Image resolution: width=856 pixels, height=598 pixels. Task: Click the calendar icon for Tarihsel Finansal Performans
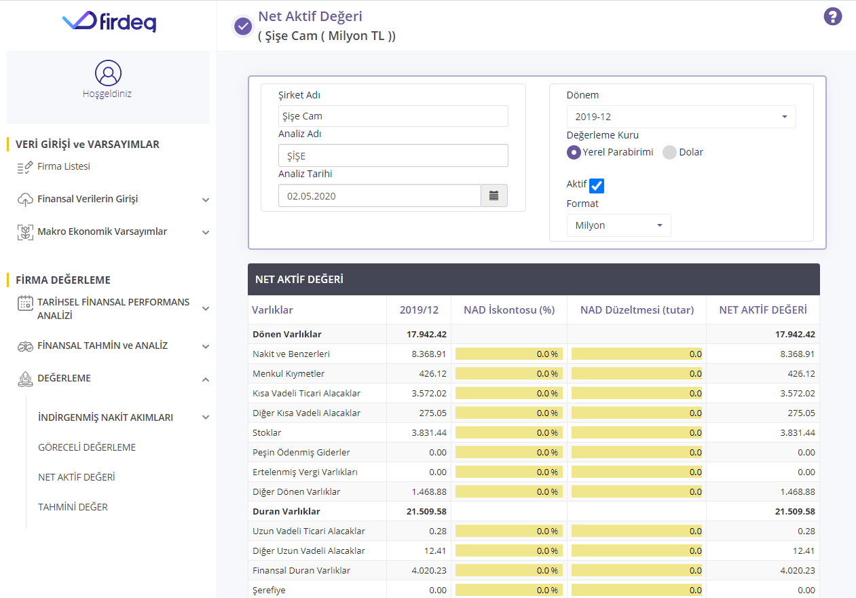[x=25, y=303]
